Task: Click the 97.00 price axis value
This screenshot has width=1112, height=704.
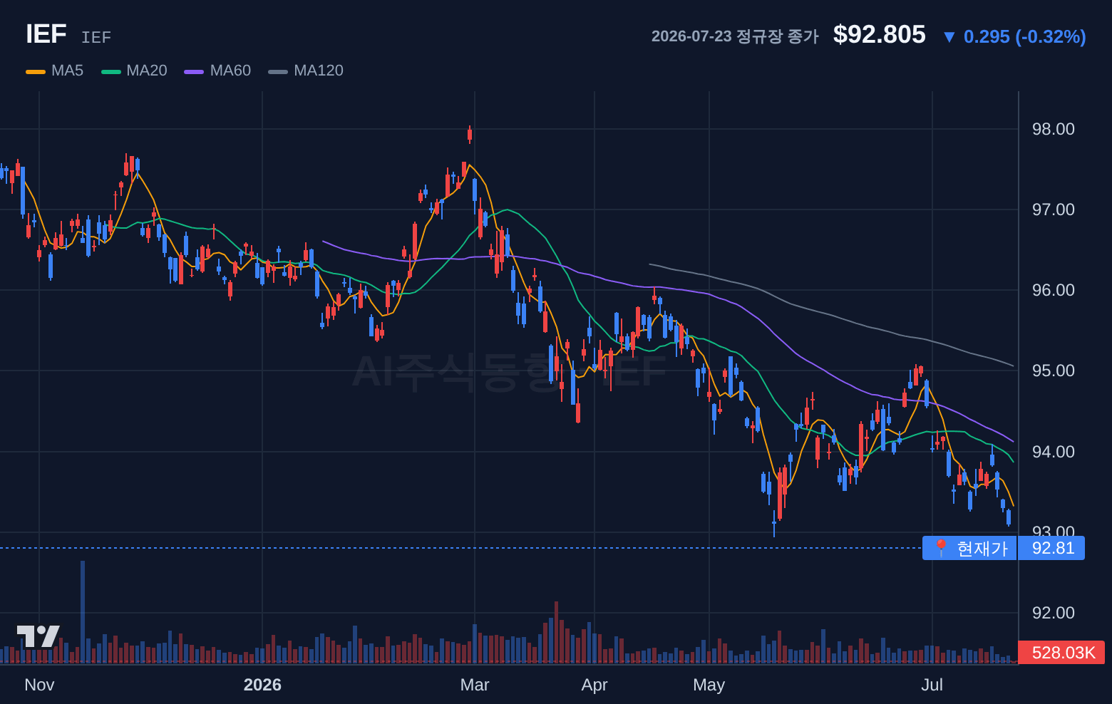Action: [x=1053, y=209]
